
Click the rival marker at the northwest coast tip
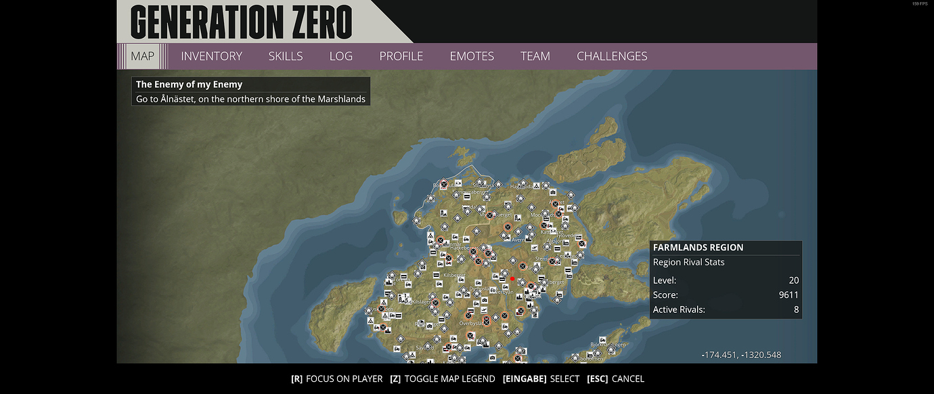[444, 184]
